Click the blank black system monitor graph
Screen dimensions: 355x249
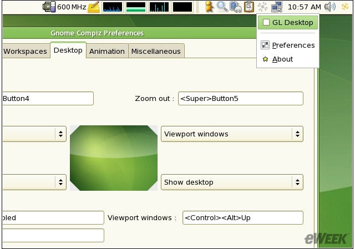click(x=182, y=7)
